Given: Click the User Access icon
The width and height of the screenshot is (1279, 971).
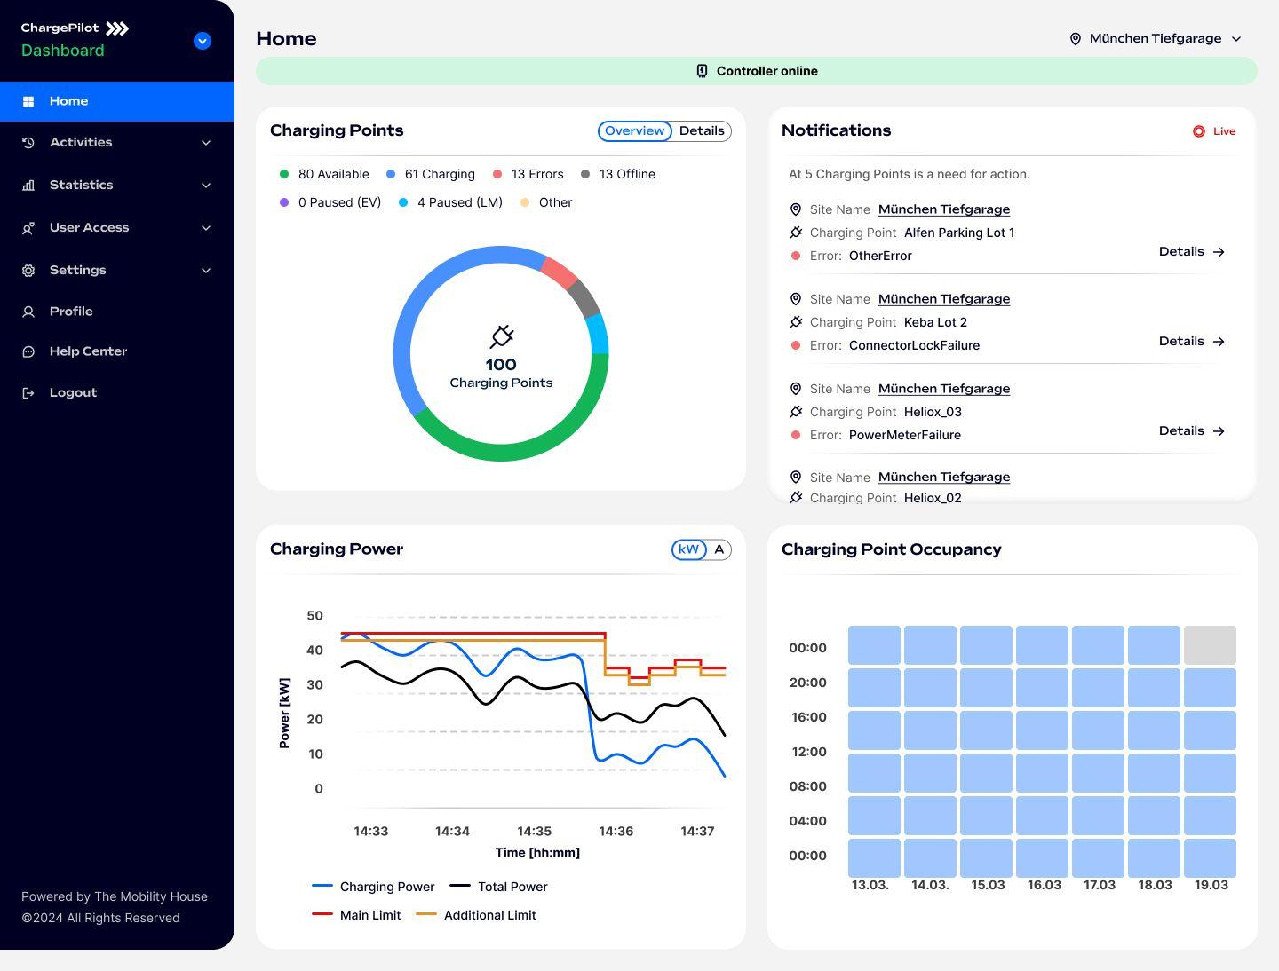Looking at the screenshot, I should pos(28,227).
